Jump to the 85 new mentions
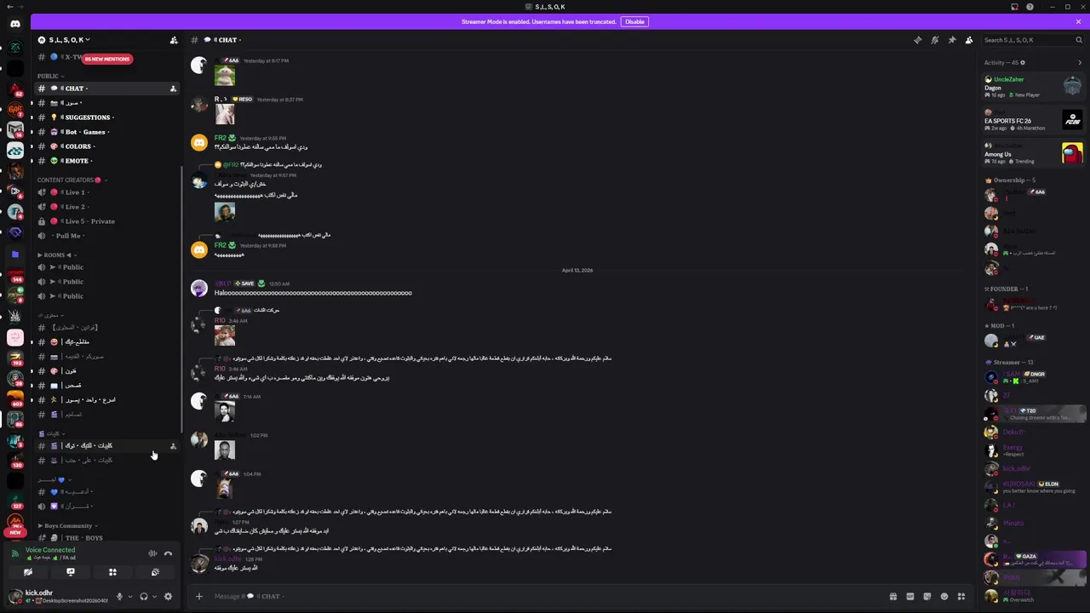This screenshot has width=1090, height=613. tap(107, 59)
